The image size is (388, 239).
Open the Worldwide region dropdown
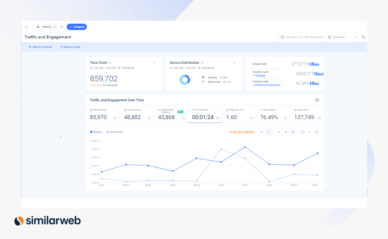pyautogui.click(x=342, y=37)
